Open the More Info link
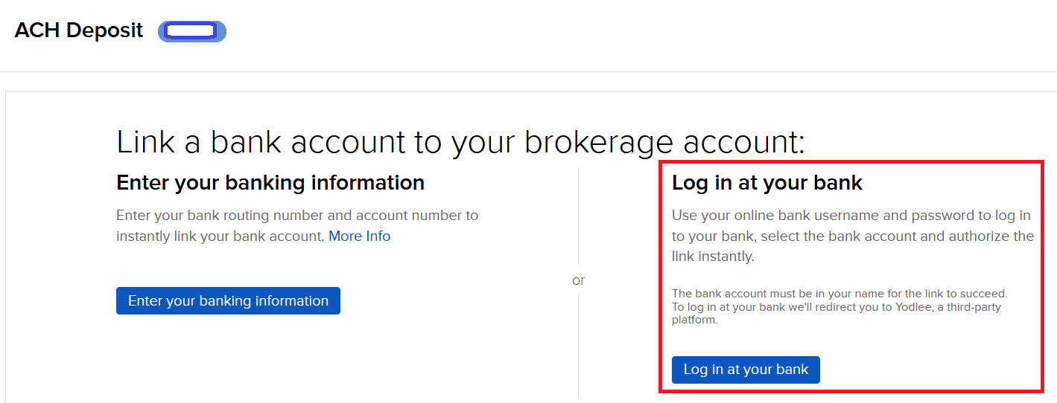 click(x=360, y=236)
